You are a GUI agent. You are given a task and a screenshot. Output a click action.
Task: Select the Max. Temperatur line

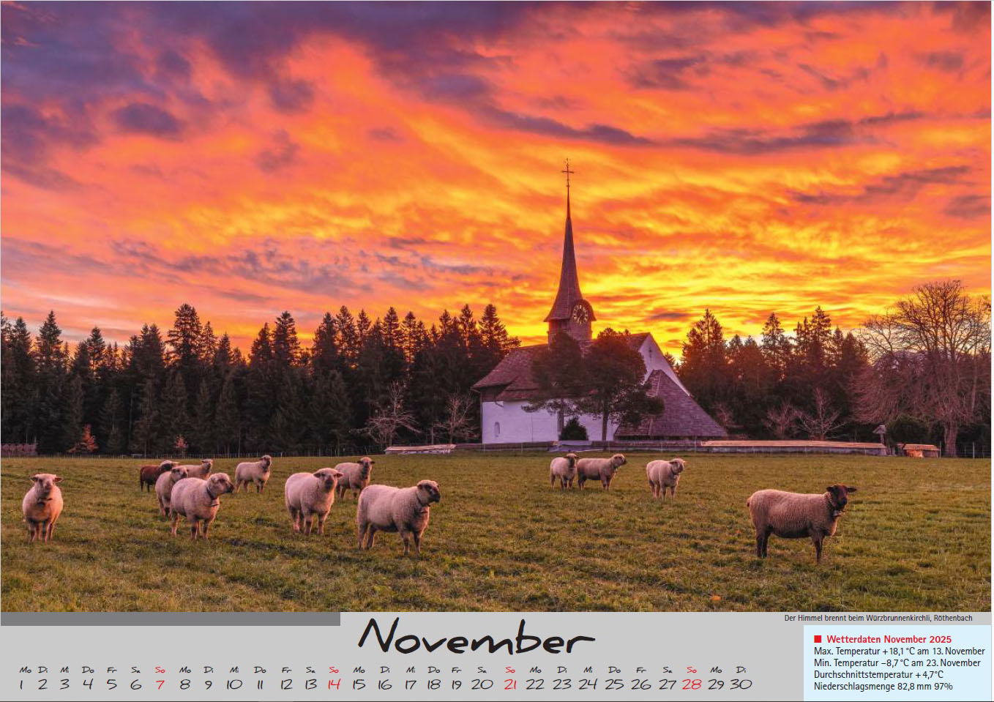(899, 651)
